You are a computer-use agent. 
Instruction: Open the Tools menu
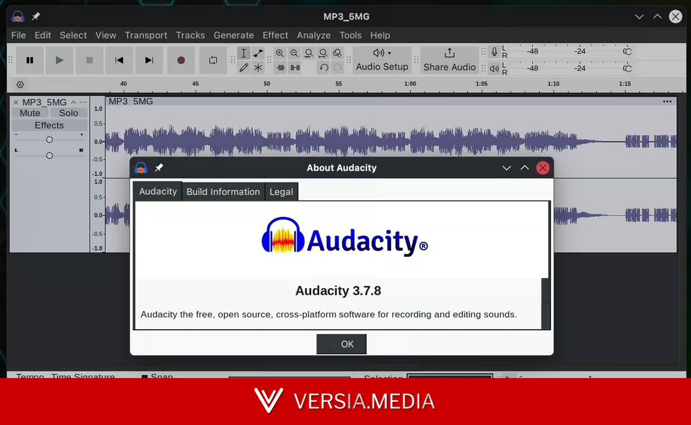click(351, 35)
